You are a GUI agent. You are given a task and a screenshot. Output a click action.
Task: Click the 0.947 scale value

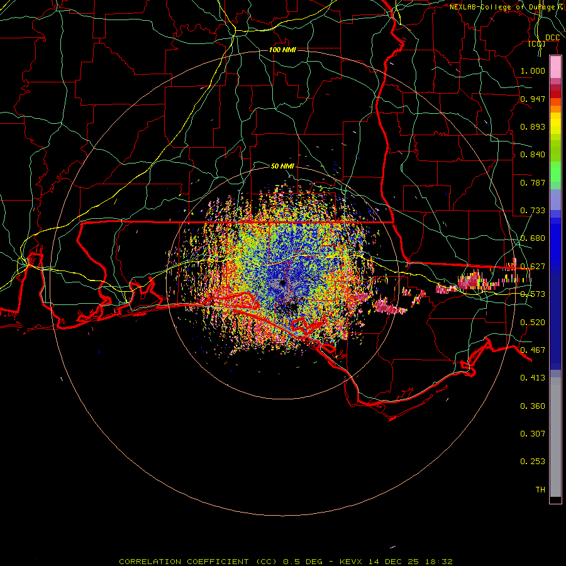[x=533, y=99]
